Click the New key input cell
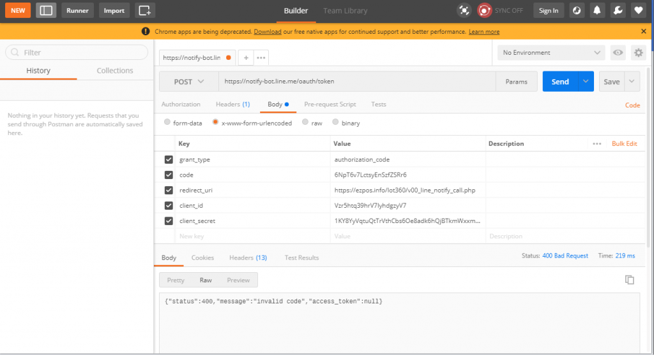Viewport: 654px width, 355px height. [252, 236]
